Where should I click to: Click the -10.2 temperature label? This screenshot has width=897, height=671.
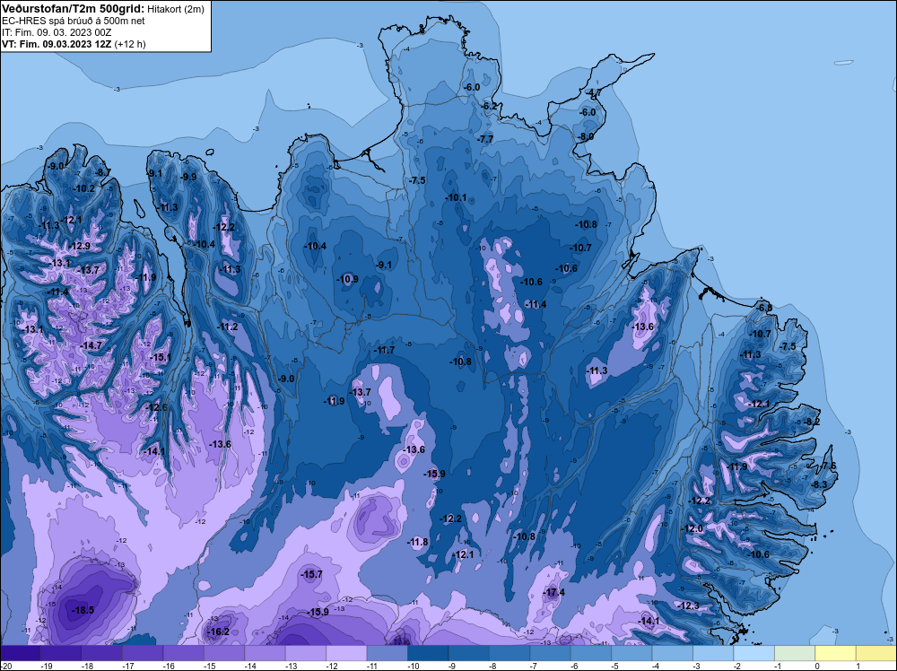click(x=84, y=188)
